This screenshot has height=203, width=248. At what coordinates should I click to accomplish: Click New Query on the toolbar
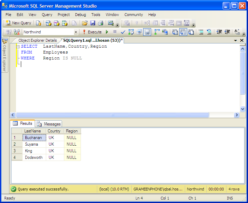[x=19, y=23]
